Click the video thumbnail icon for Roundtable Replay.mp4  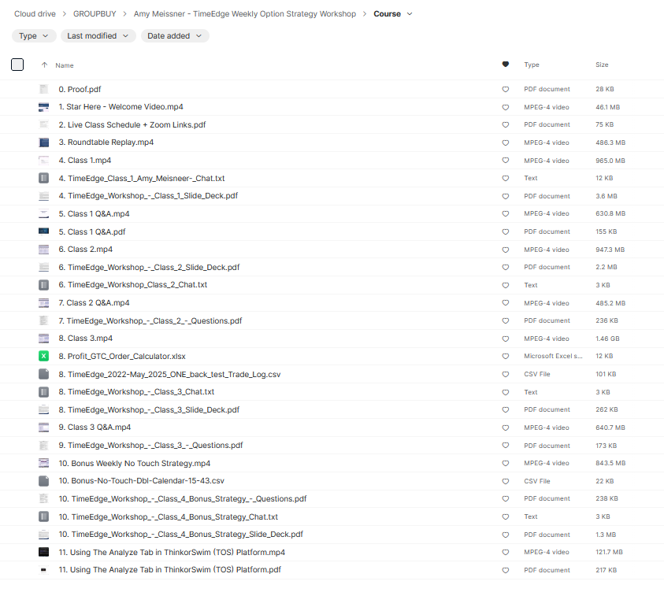point(44,143)
